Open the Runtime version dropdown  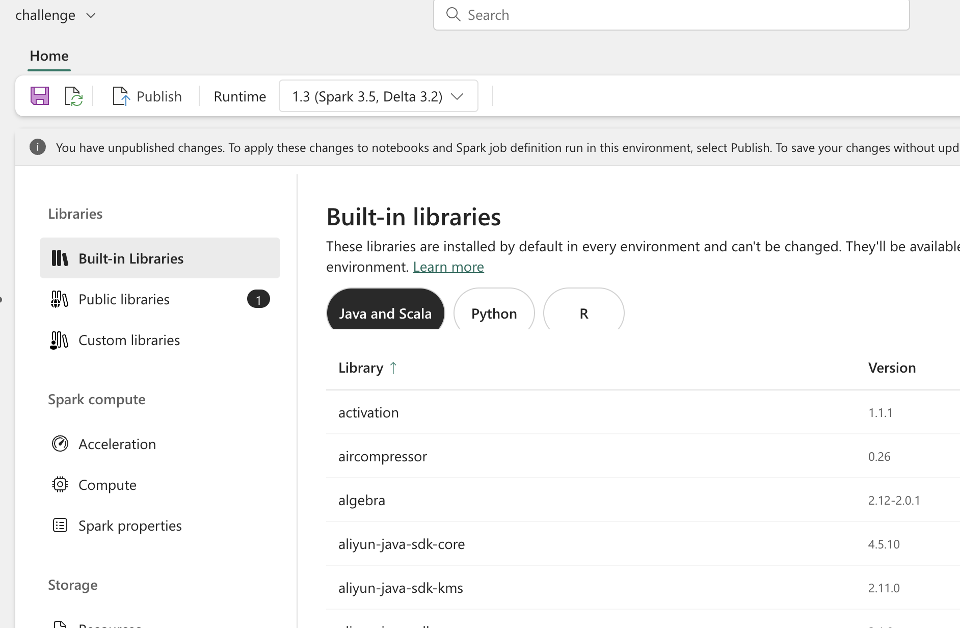[379, 96]
